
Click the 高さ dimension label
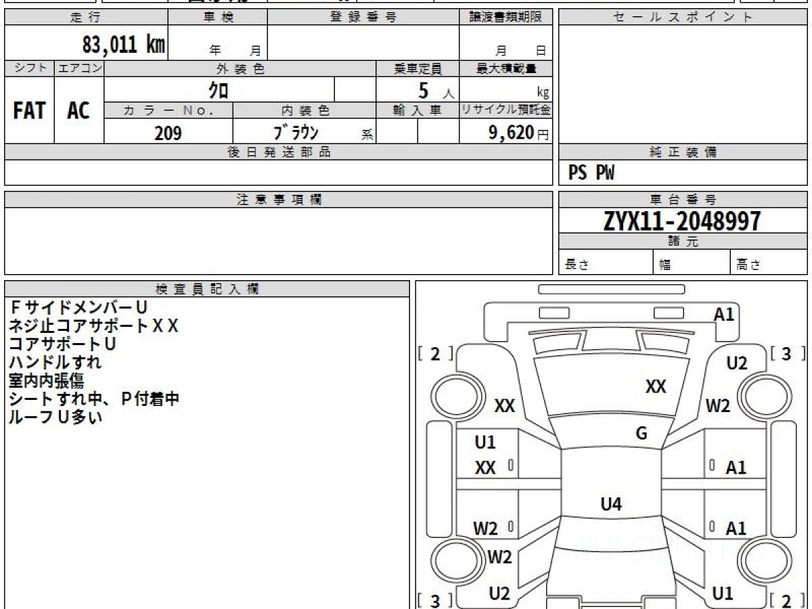748,265
